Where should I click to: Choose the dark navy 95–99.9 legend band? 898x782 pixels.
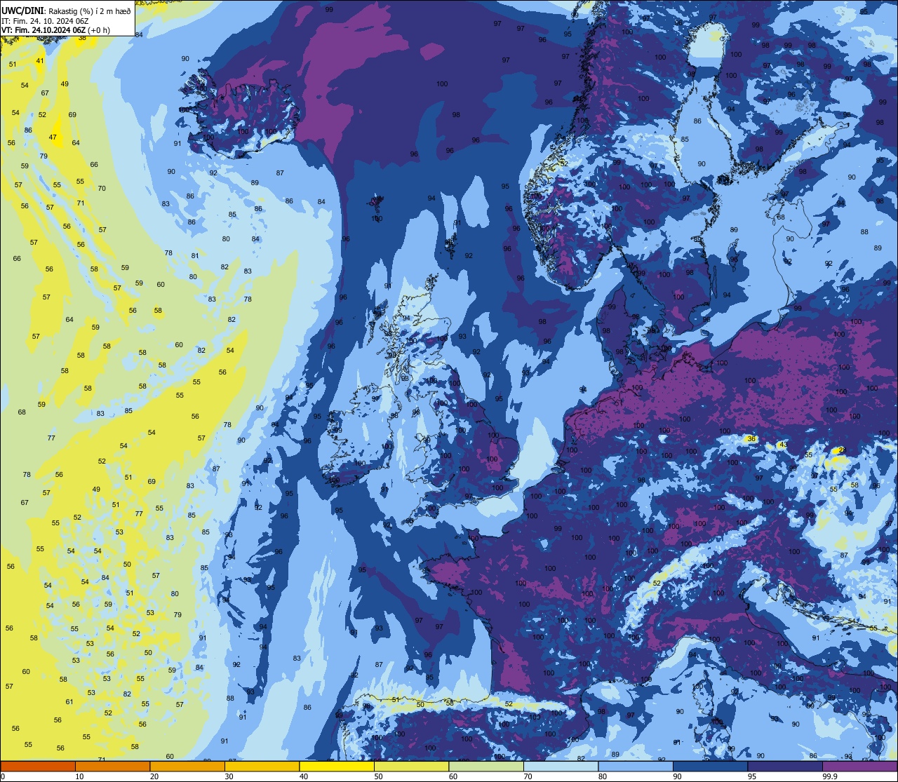pos(785,767)
